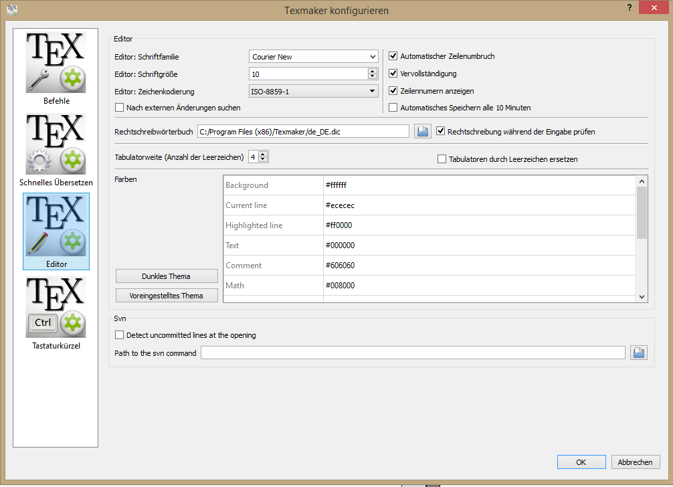Select the Current line color value #ececec
673x487 pixels.
(479, 205)
